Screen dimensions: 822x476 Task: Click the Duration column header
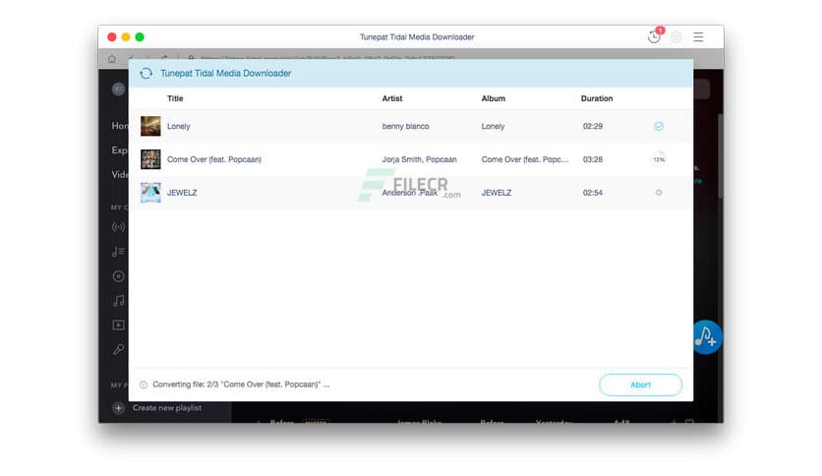pyautogui.click(x=597, y=98)
